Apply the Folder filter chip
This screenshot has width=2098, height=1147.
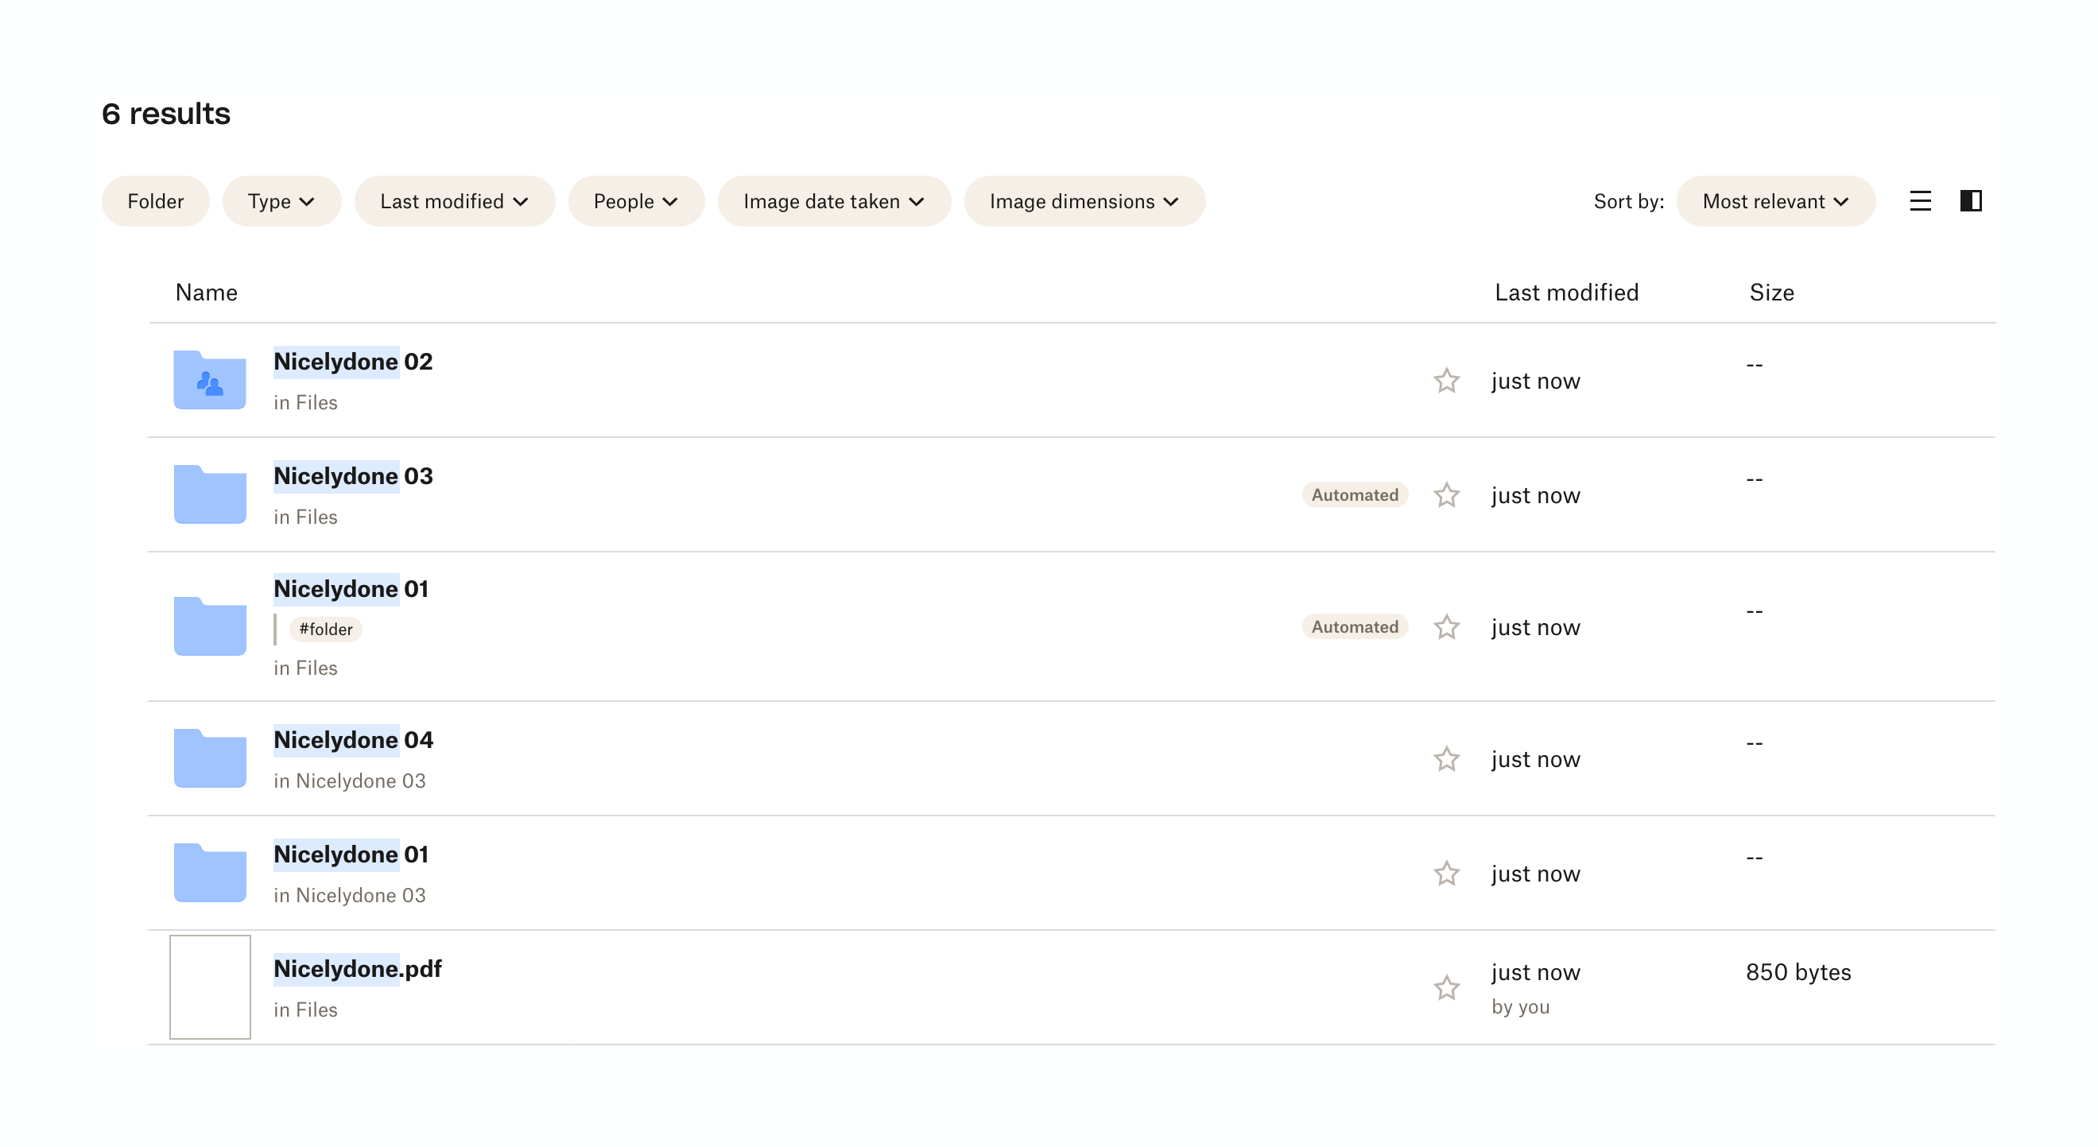pyautogui.click(x=155, y=201)
